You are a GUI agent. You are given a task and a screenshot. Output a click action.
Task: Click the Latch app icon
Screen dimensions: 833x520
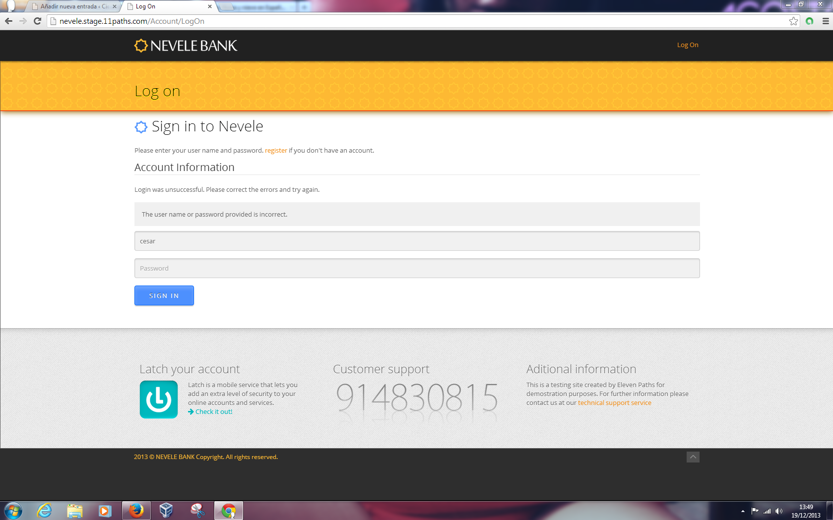159,399
